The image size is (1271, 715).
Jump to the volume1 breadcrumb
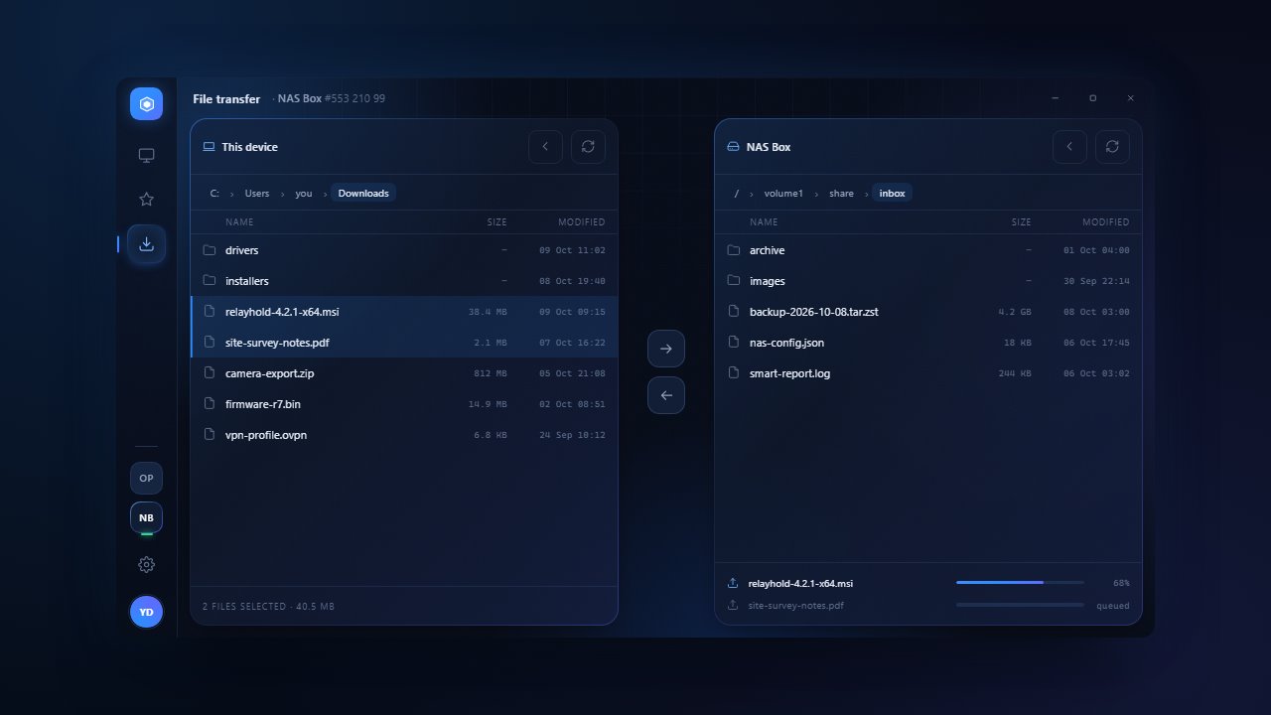click(x=783, y=194)
